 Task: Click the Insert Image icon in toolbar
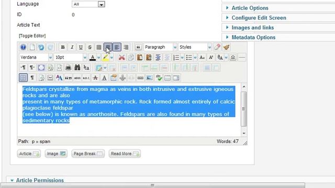point(149,78)
